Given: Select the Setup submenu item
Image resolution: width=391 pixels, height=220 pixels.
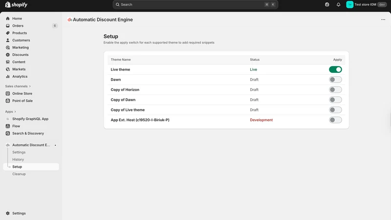Looking at the screenshot, I should click(x=31, y=167).
